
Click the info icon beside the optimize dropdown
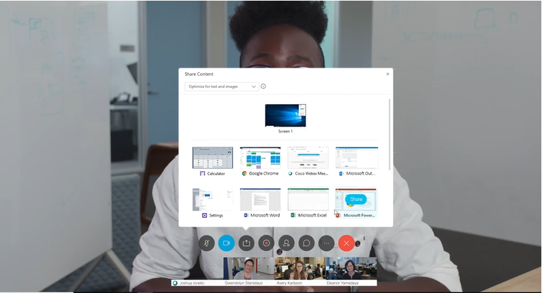[264, 87]
